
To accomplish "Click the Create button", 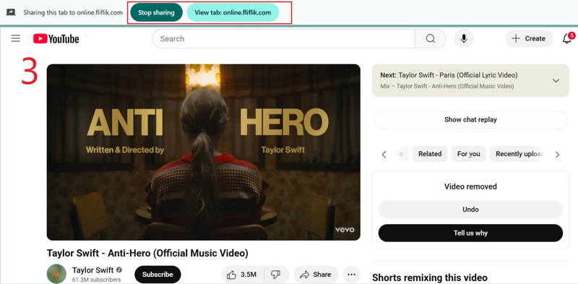I will [x=529, y=38].
